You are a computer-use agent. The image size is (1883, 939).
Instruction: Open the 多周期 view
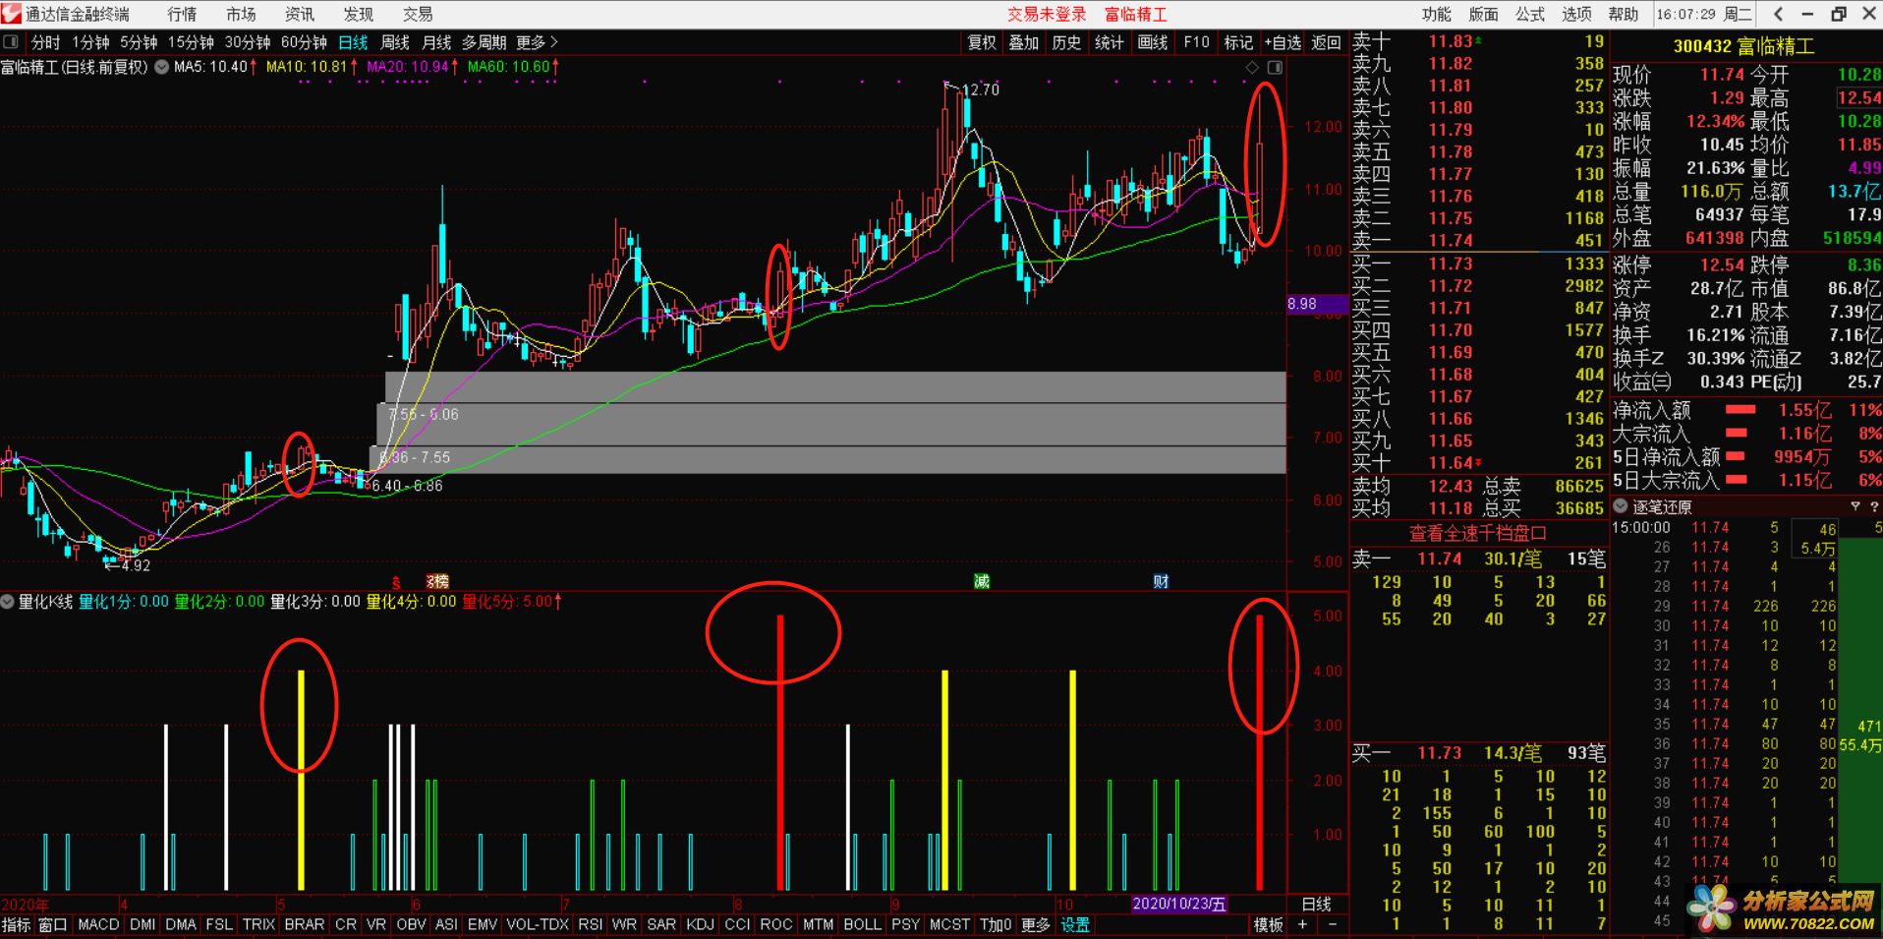(484, 42)
